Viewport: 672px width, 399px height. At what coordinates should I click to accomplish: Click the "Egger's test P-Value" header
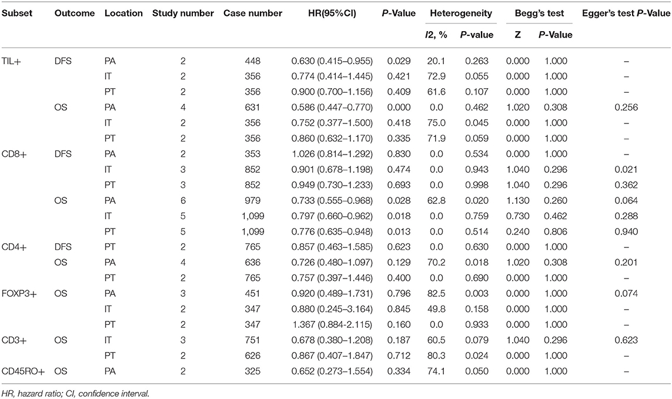click(626, 14)
